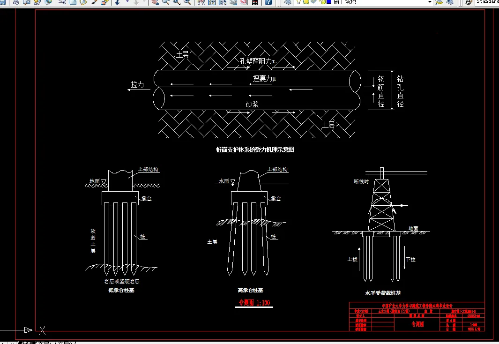Screen dimensions: 499x344
Task: Expand the Undo history dropdown arrow
Action: (x=127, y=2)
